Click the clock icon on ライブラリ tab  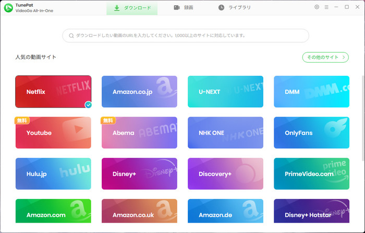click(x=221, y=8)
